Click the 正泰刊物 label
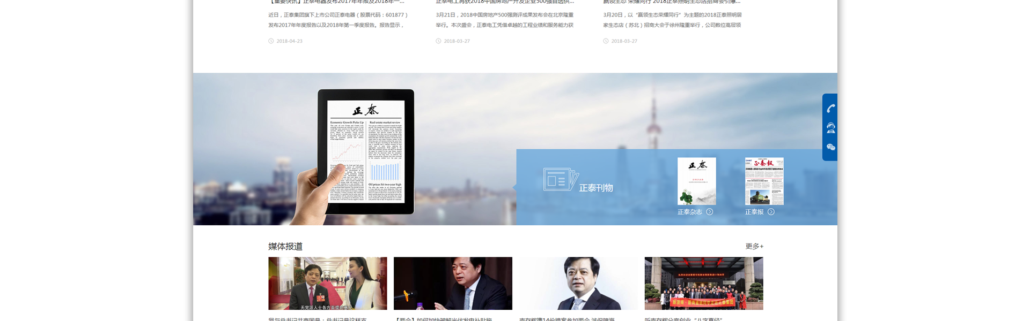1030x321 pixels. 596,188
